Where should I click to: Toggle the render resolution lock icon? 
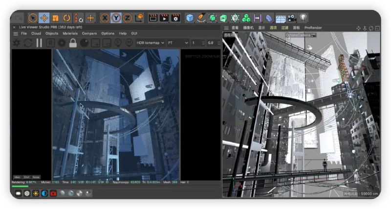[x=73, y=43]
